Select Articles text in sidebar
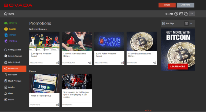206x112 pixels. click(x=11, y=87)
